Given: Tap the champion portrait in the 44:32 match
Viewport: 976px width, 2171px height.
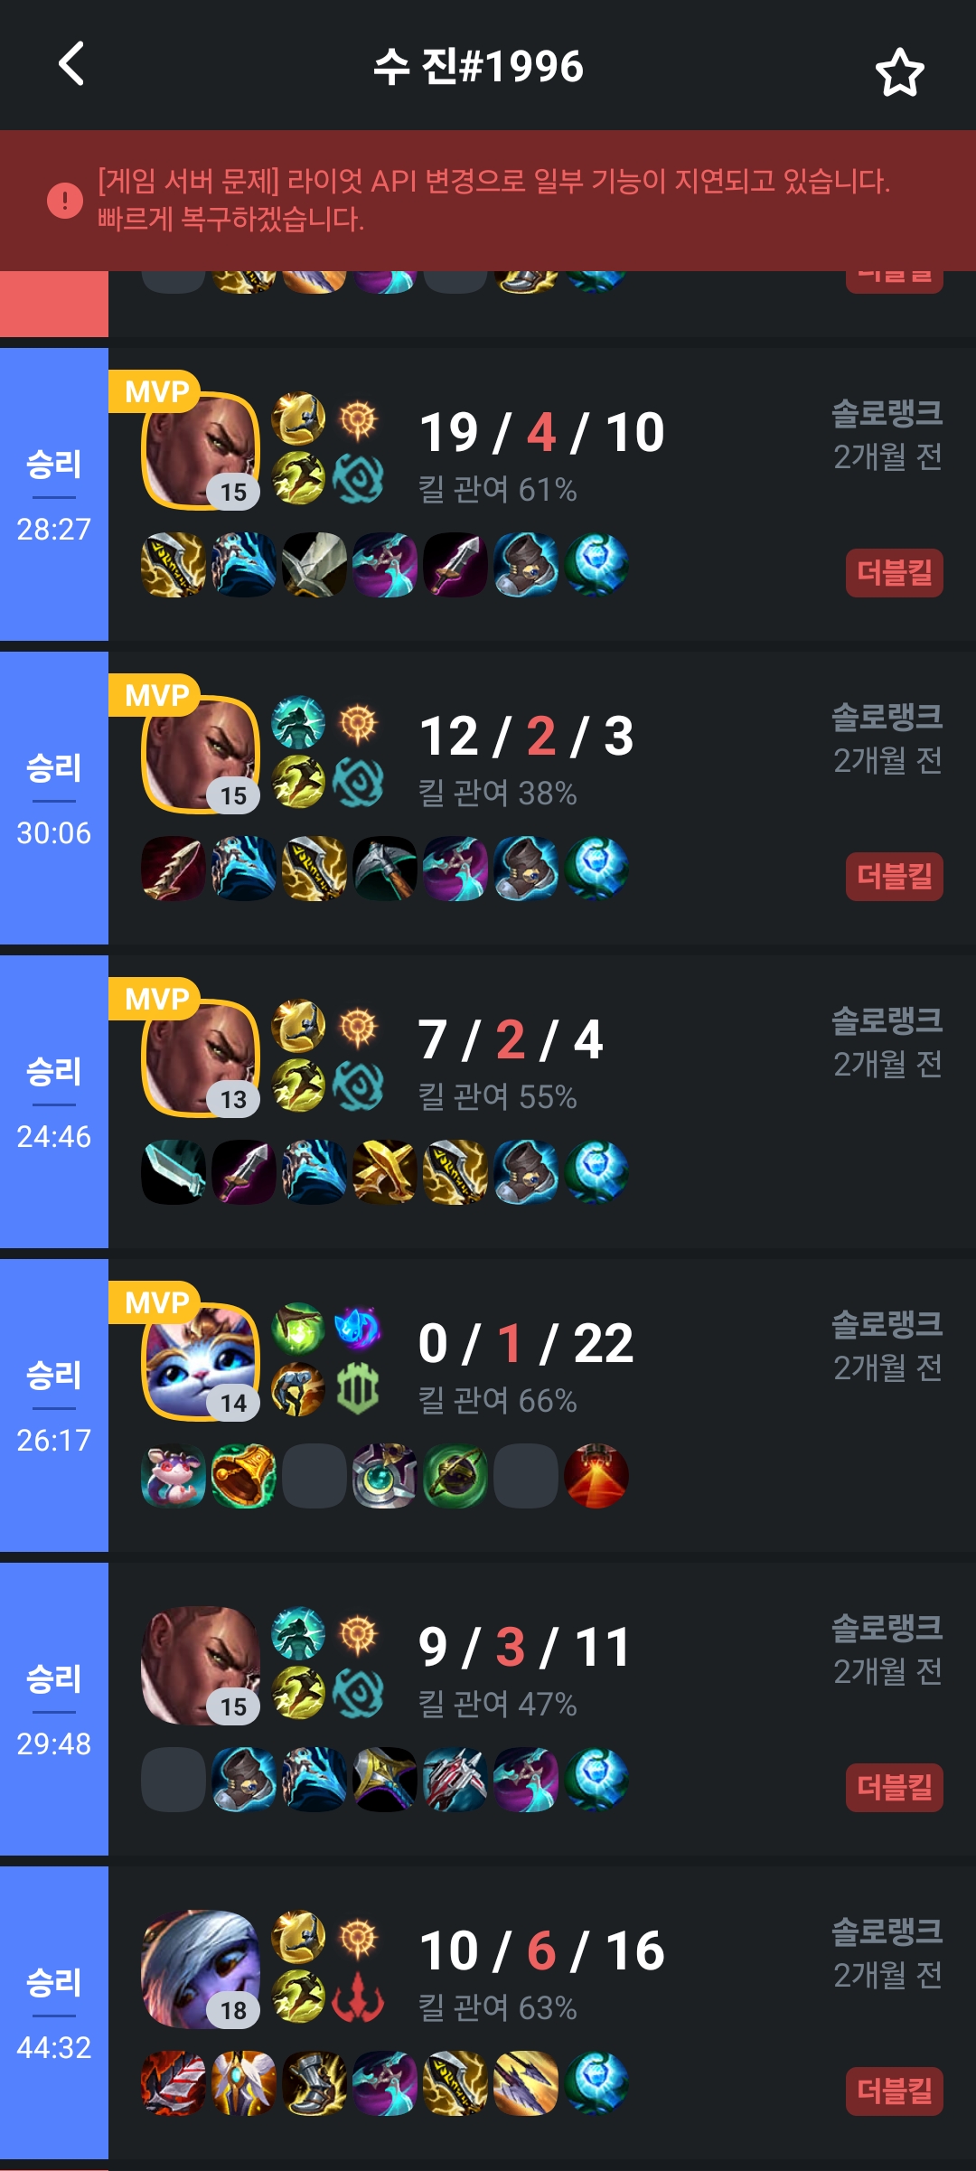Looking at the screenshot, I should click(x=201, y=1969).
